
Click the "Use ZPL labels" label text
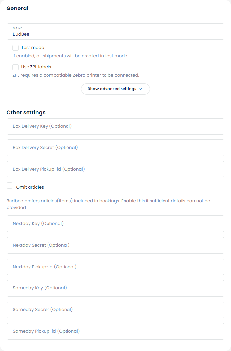coord(36,67)
